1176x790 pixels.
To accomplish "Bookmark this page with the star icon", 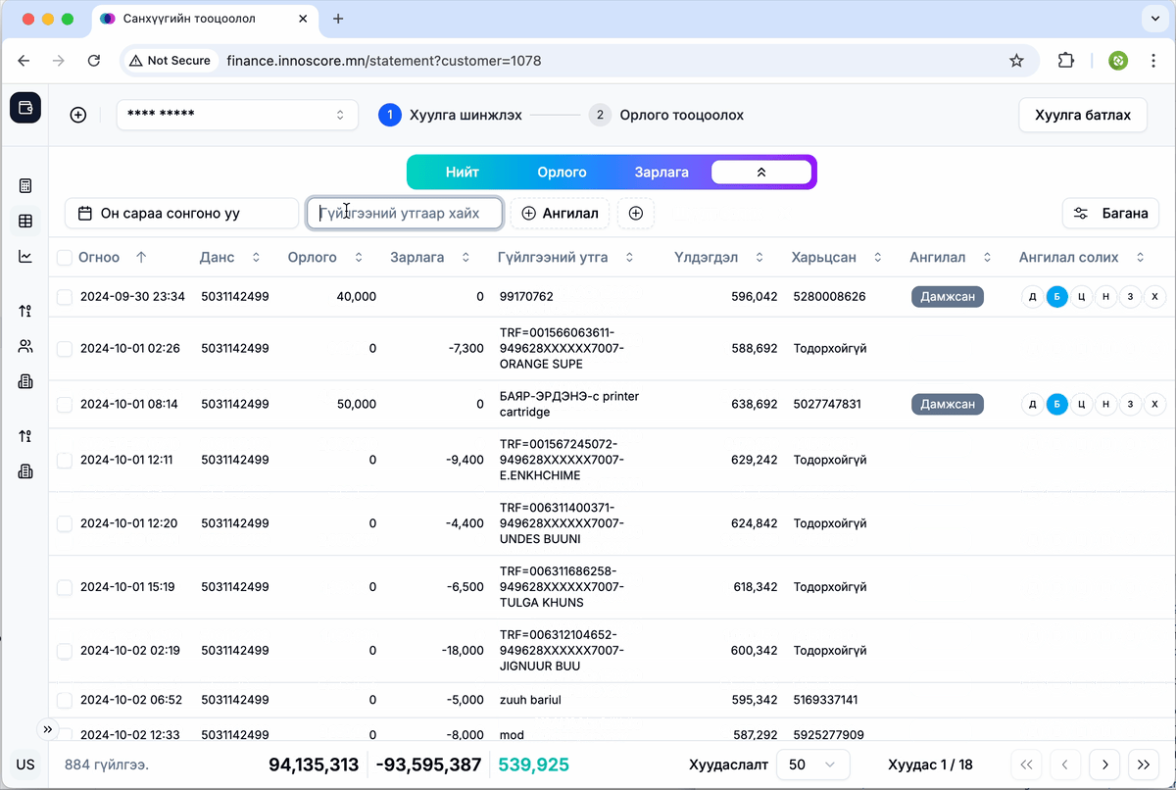I will coord(1016,61).
